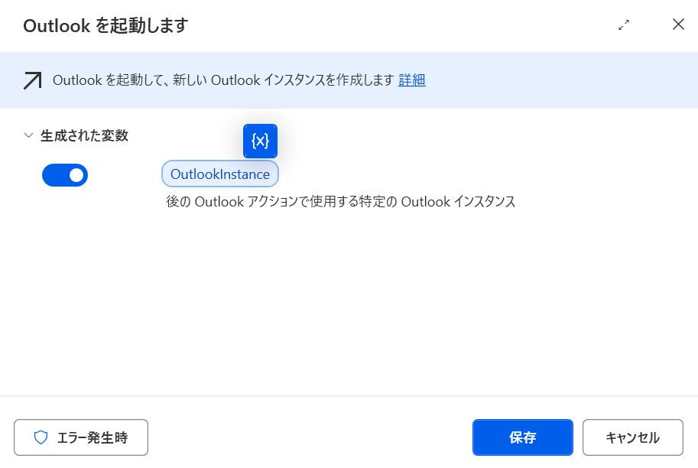The height and width of the screenshot is (468, 698).
Task: Collapse the 生成された変数 section chevron
Action: pyautogui.click(x=28, y=135)
